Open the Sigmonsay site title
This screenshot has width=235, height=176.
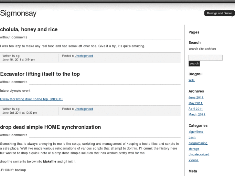[18, 13]
